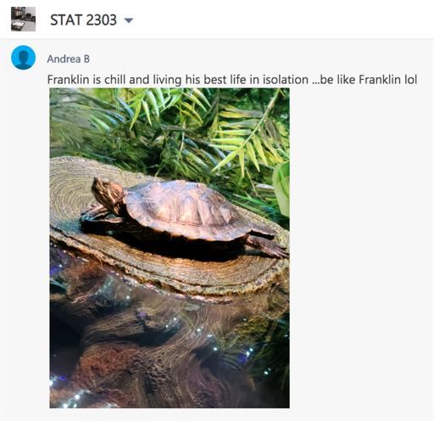Open the turtle photo attachment
Screen dimensions: 434x421
tap(170, 248)
